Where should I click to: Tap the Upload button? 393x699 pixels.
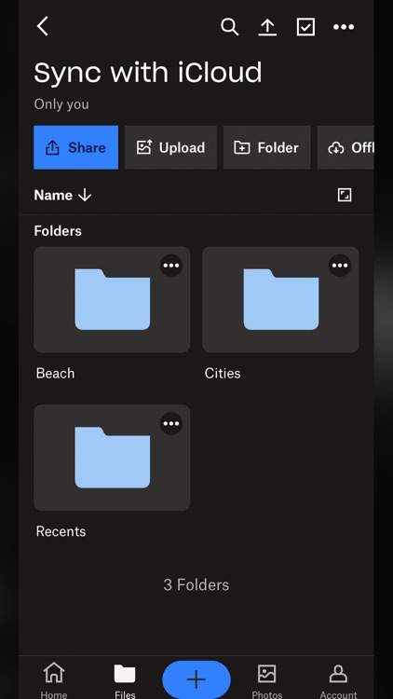(170, 147)
